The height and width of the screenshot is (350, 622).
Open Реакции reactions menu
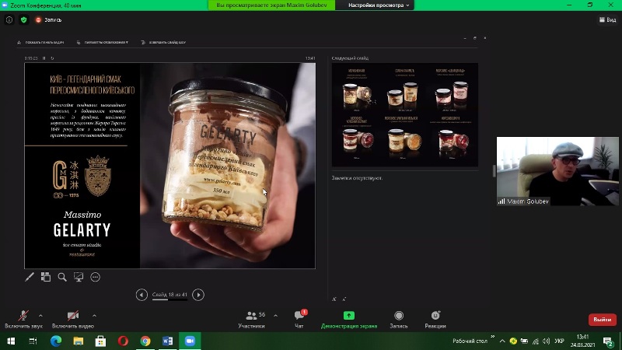pos(435,320)
